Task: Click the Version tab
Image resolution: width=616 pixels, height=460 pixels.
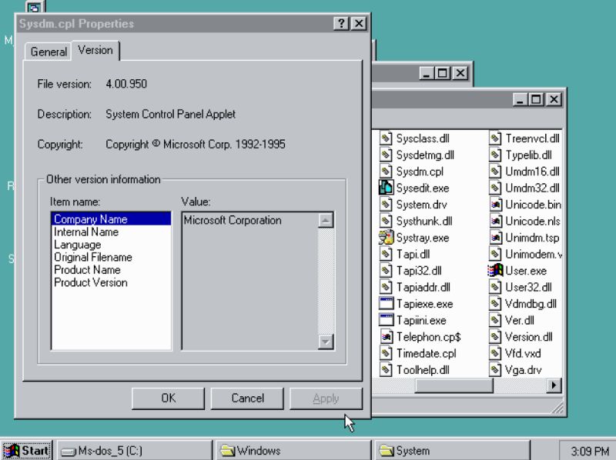Action: coord(95,51)
